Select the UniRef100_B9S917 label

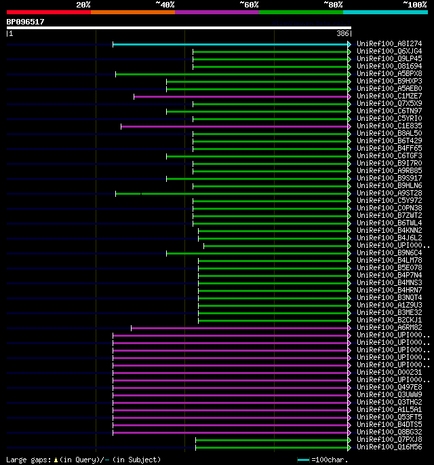pyautogui.click(x=389, y=179)
